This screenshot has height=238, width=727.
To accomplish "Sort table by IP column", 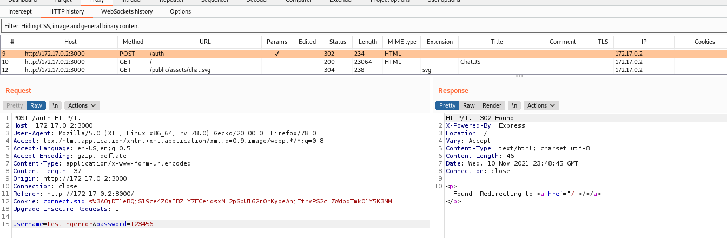I will coord(644,42).
